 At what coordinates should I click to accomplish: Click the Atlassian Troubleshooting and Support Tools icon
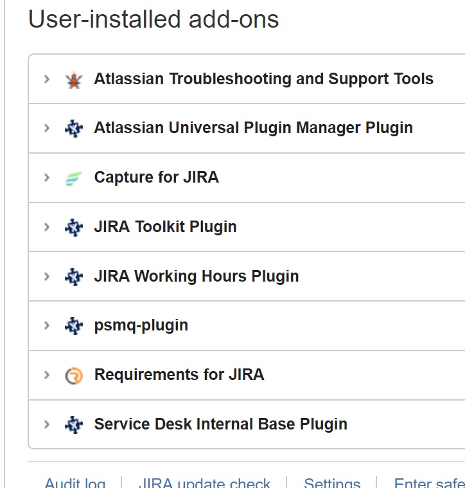pos(74,80)
